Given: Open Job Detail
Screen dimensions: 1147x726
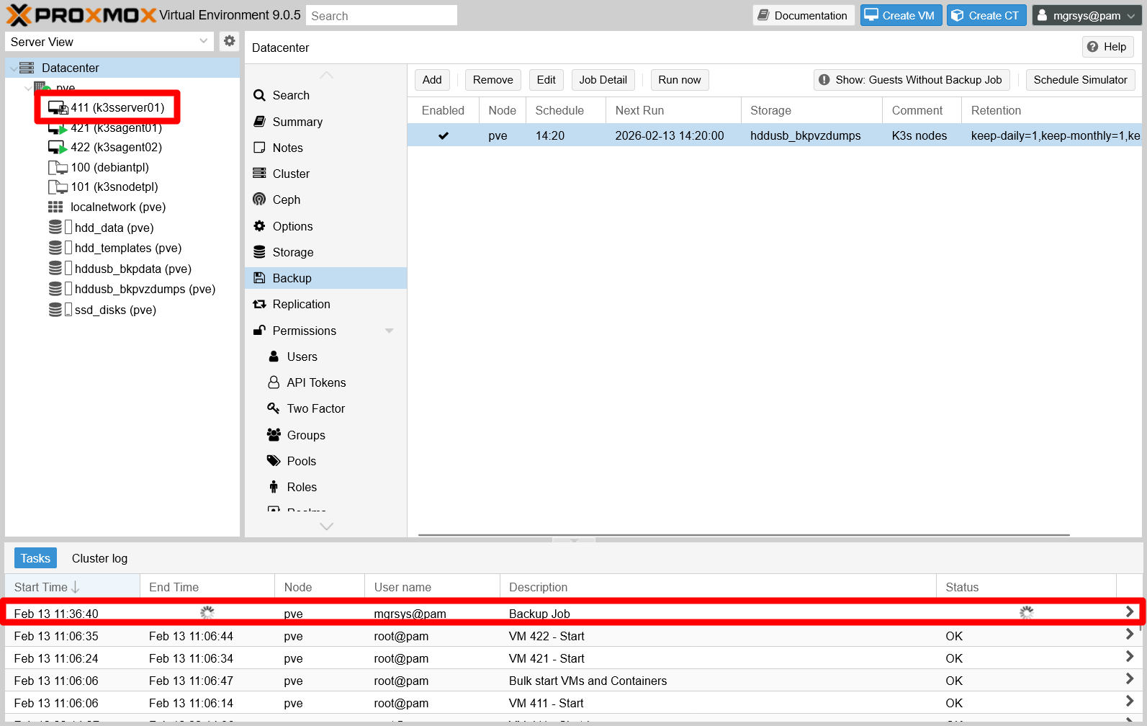Looking at the screenshot, I should pyautogui.click(x=603, y=80).
